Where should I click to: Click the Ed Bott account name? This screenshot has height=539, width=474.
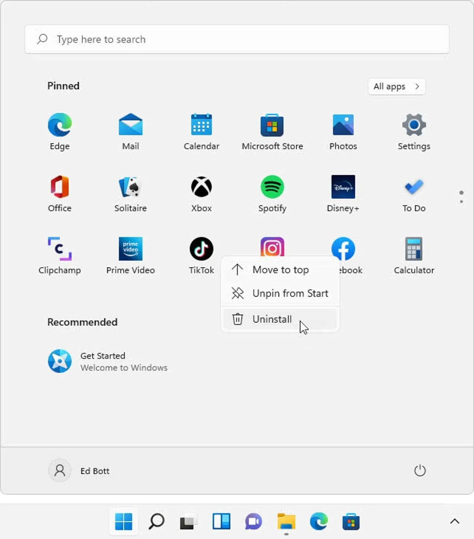click(x=94, y=470)
